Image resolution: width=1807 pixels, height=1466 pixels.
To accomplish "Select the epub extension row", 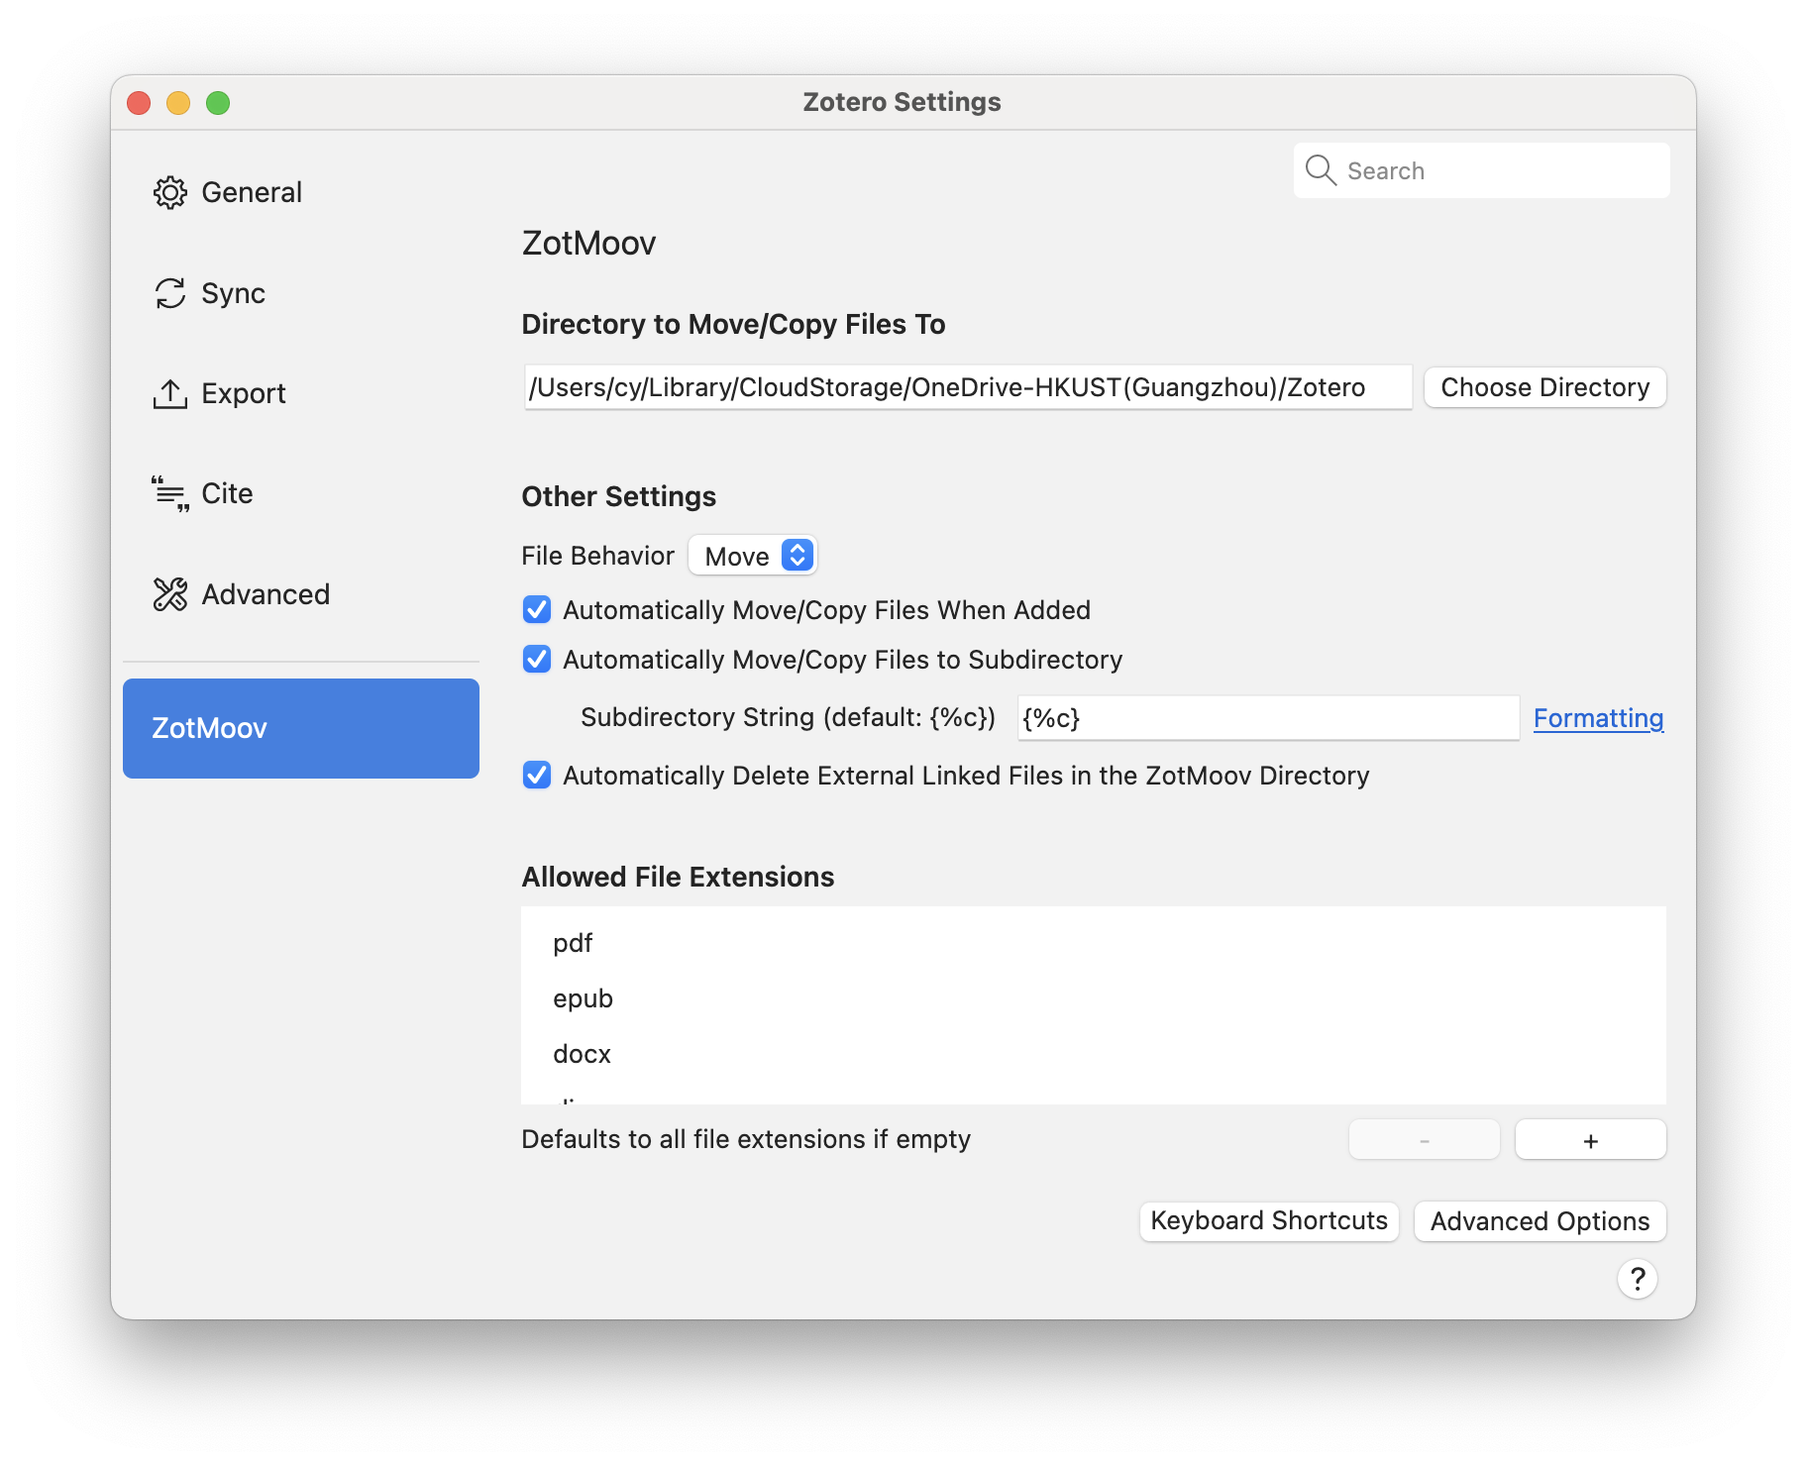I will [x=1094, y=998].
